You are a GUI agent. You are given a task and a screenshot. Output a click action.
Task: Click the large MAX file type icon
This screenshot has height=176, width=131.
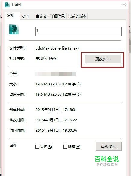[x=14, y=29]
